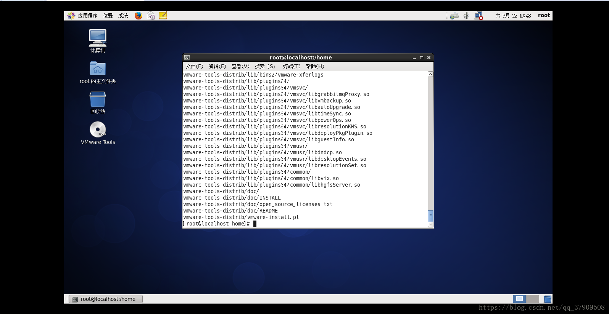
Task: Maximize the terminal window
Action: [422, 58]
